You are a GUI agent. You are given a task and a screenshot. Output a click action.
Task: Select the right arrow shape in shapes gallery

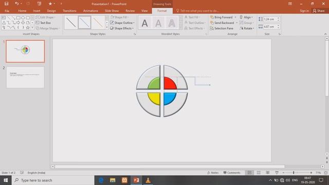[x=19, y=23]
